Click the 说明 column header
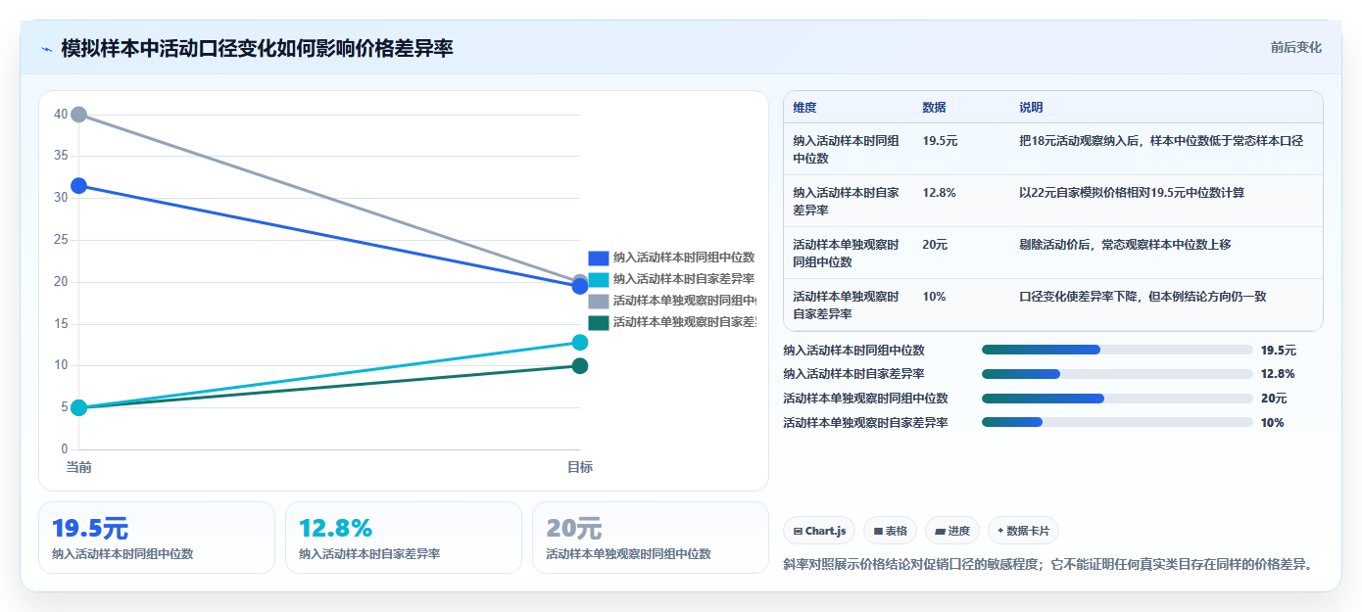 [x=1031, y=108]
